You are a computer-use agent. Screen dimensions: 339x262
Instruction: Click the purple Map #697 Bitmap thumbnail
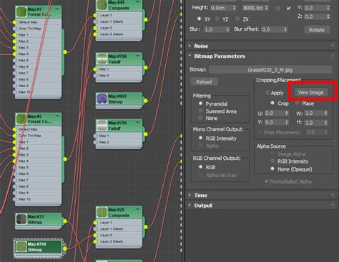point(102,99)
